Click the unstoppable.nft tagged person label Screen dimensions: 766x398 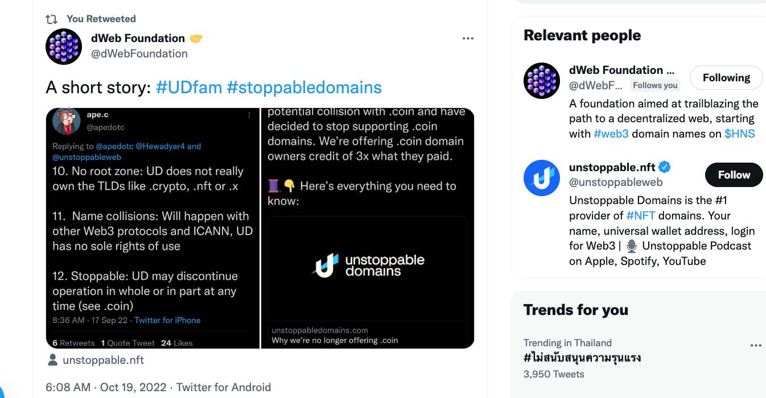click(102, 360)
